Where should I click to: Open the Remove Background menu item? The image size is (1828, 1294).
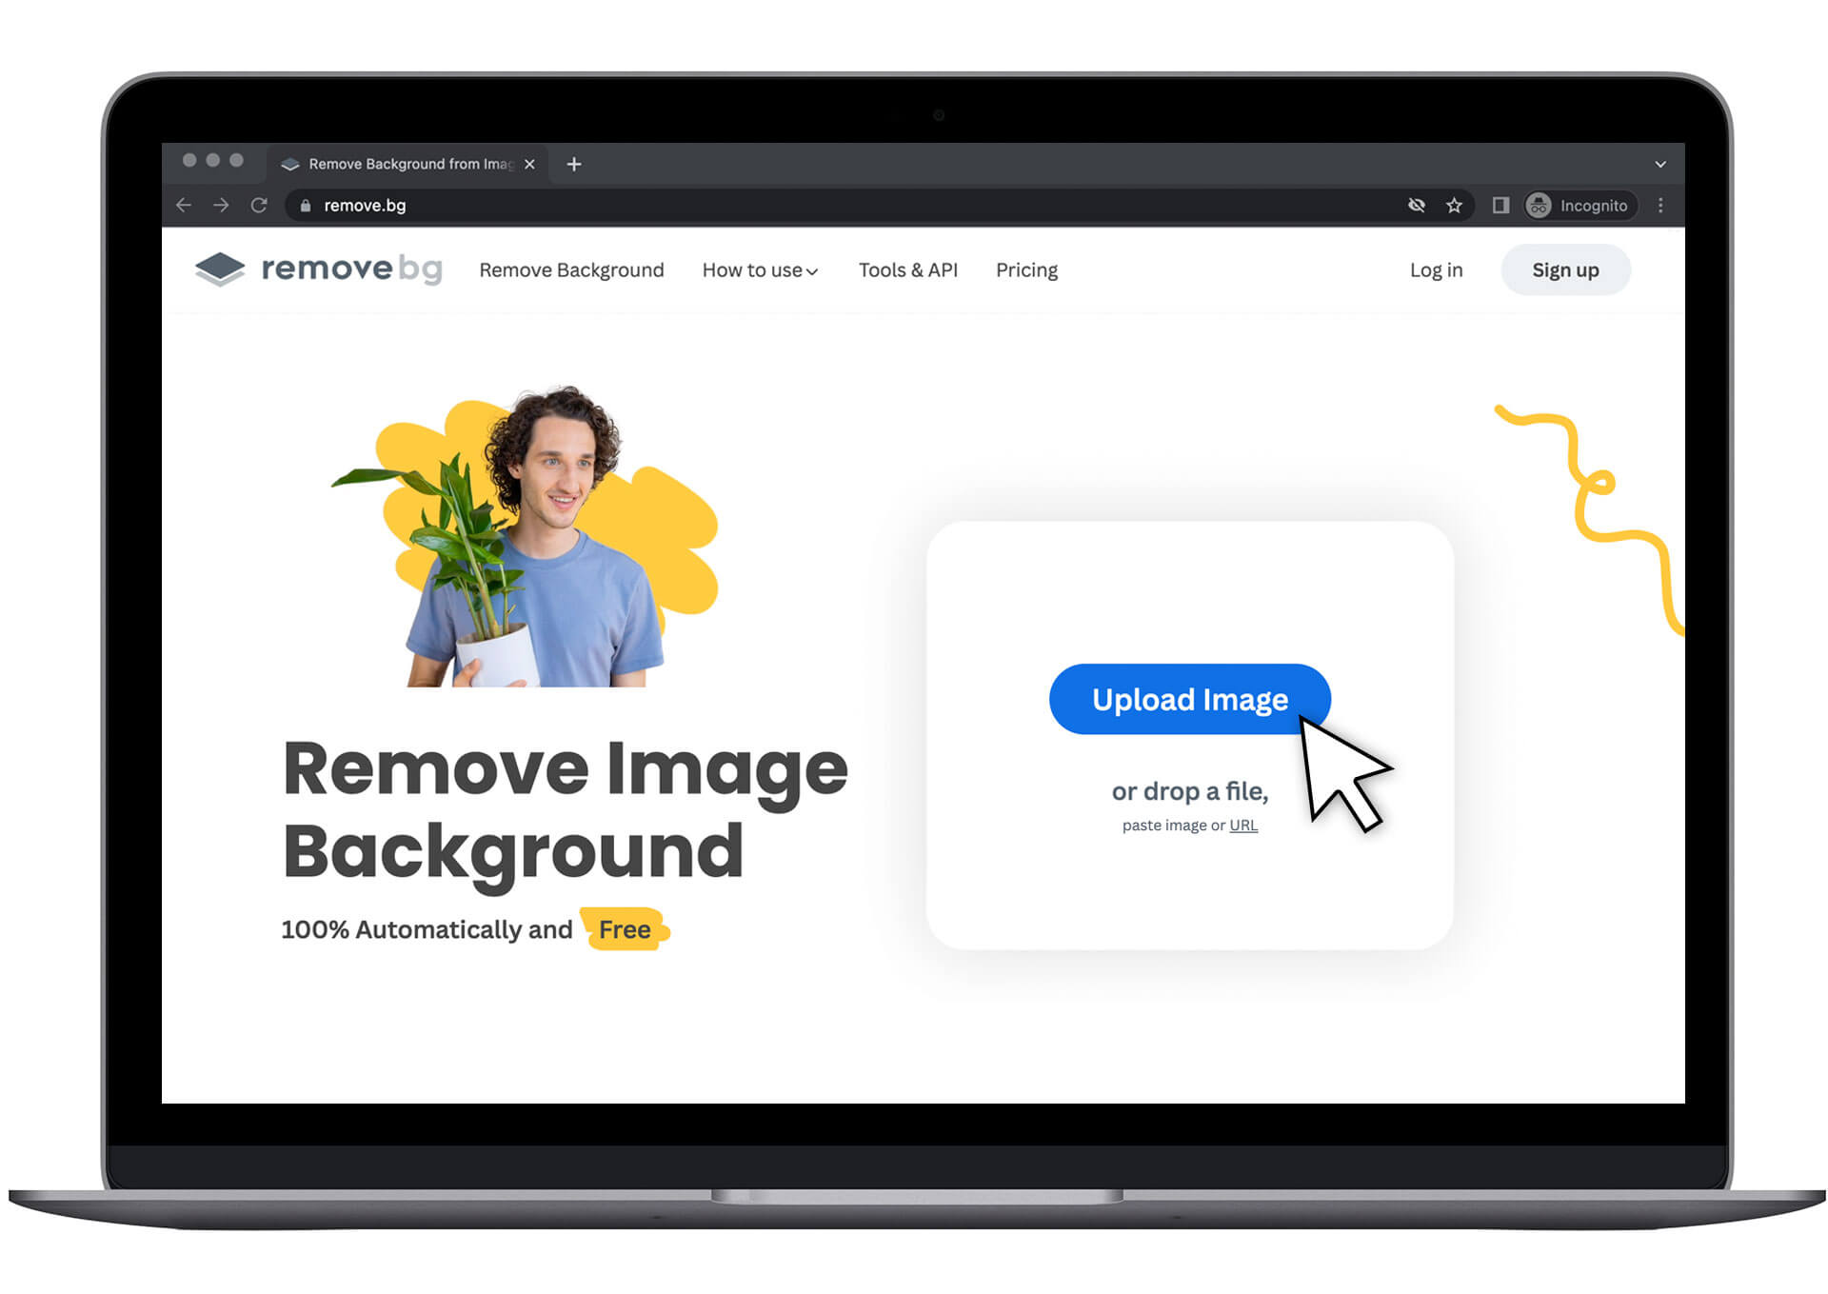pyautogui.click(x=569, y=270)
